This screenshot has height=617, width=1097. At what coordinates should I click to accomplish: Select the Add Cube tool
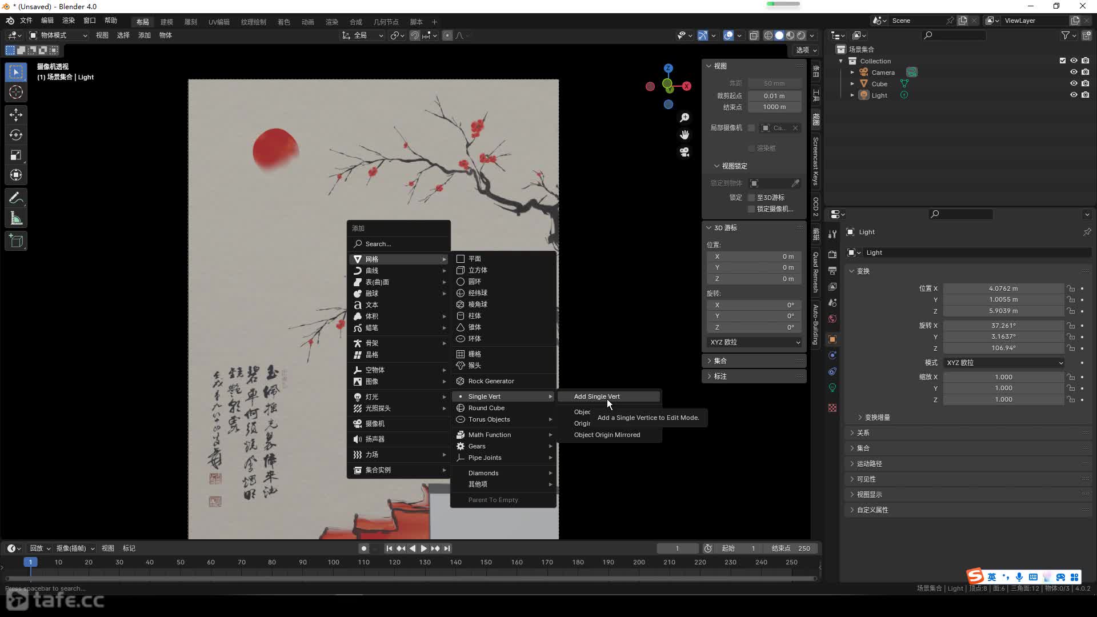point(16,241)
